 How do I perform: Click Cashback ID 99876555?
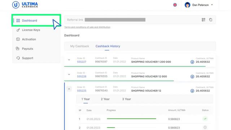tap(101, 76)
